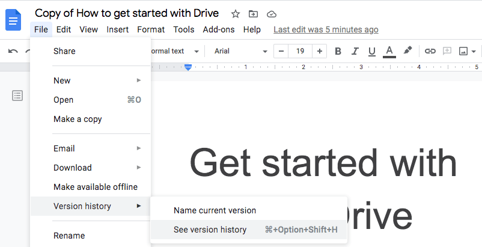482x247 pixels.
Task: Star this document
Action: click(x=236, y=14)
